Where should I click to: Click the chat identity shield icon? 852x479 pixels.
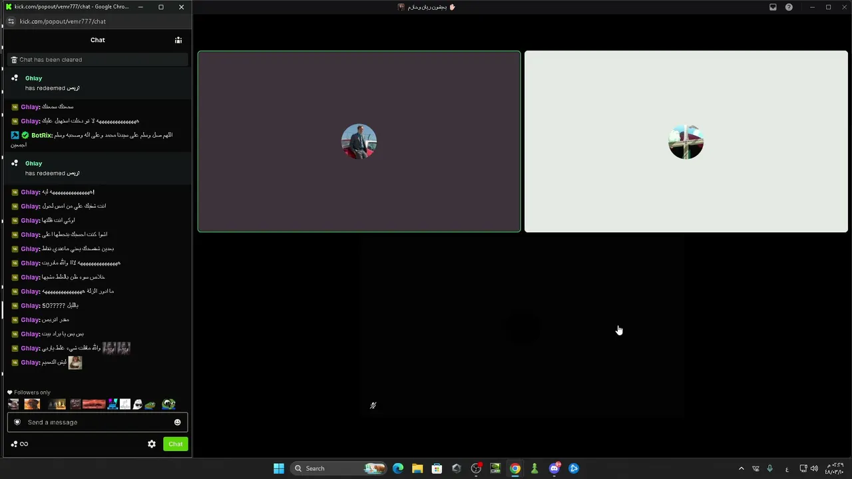[17, 422]
